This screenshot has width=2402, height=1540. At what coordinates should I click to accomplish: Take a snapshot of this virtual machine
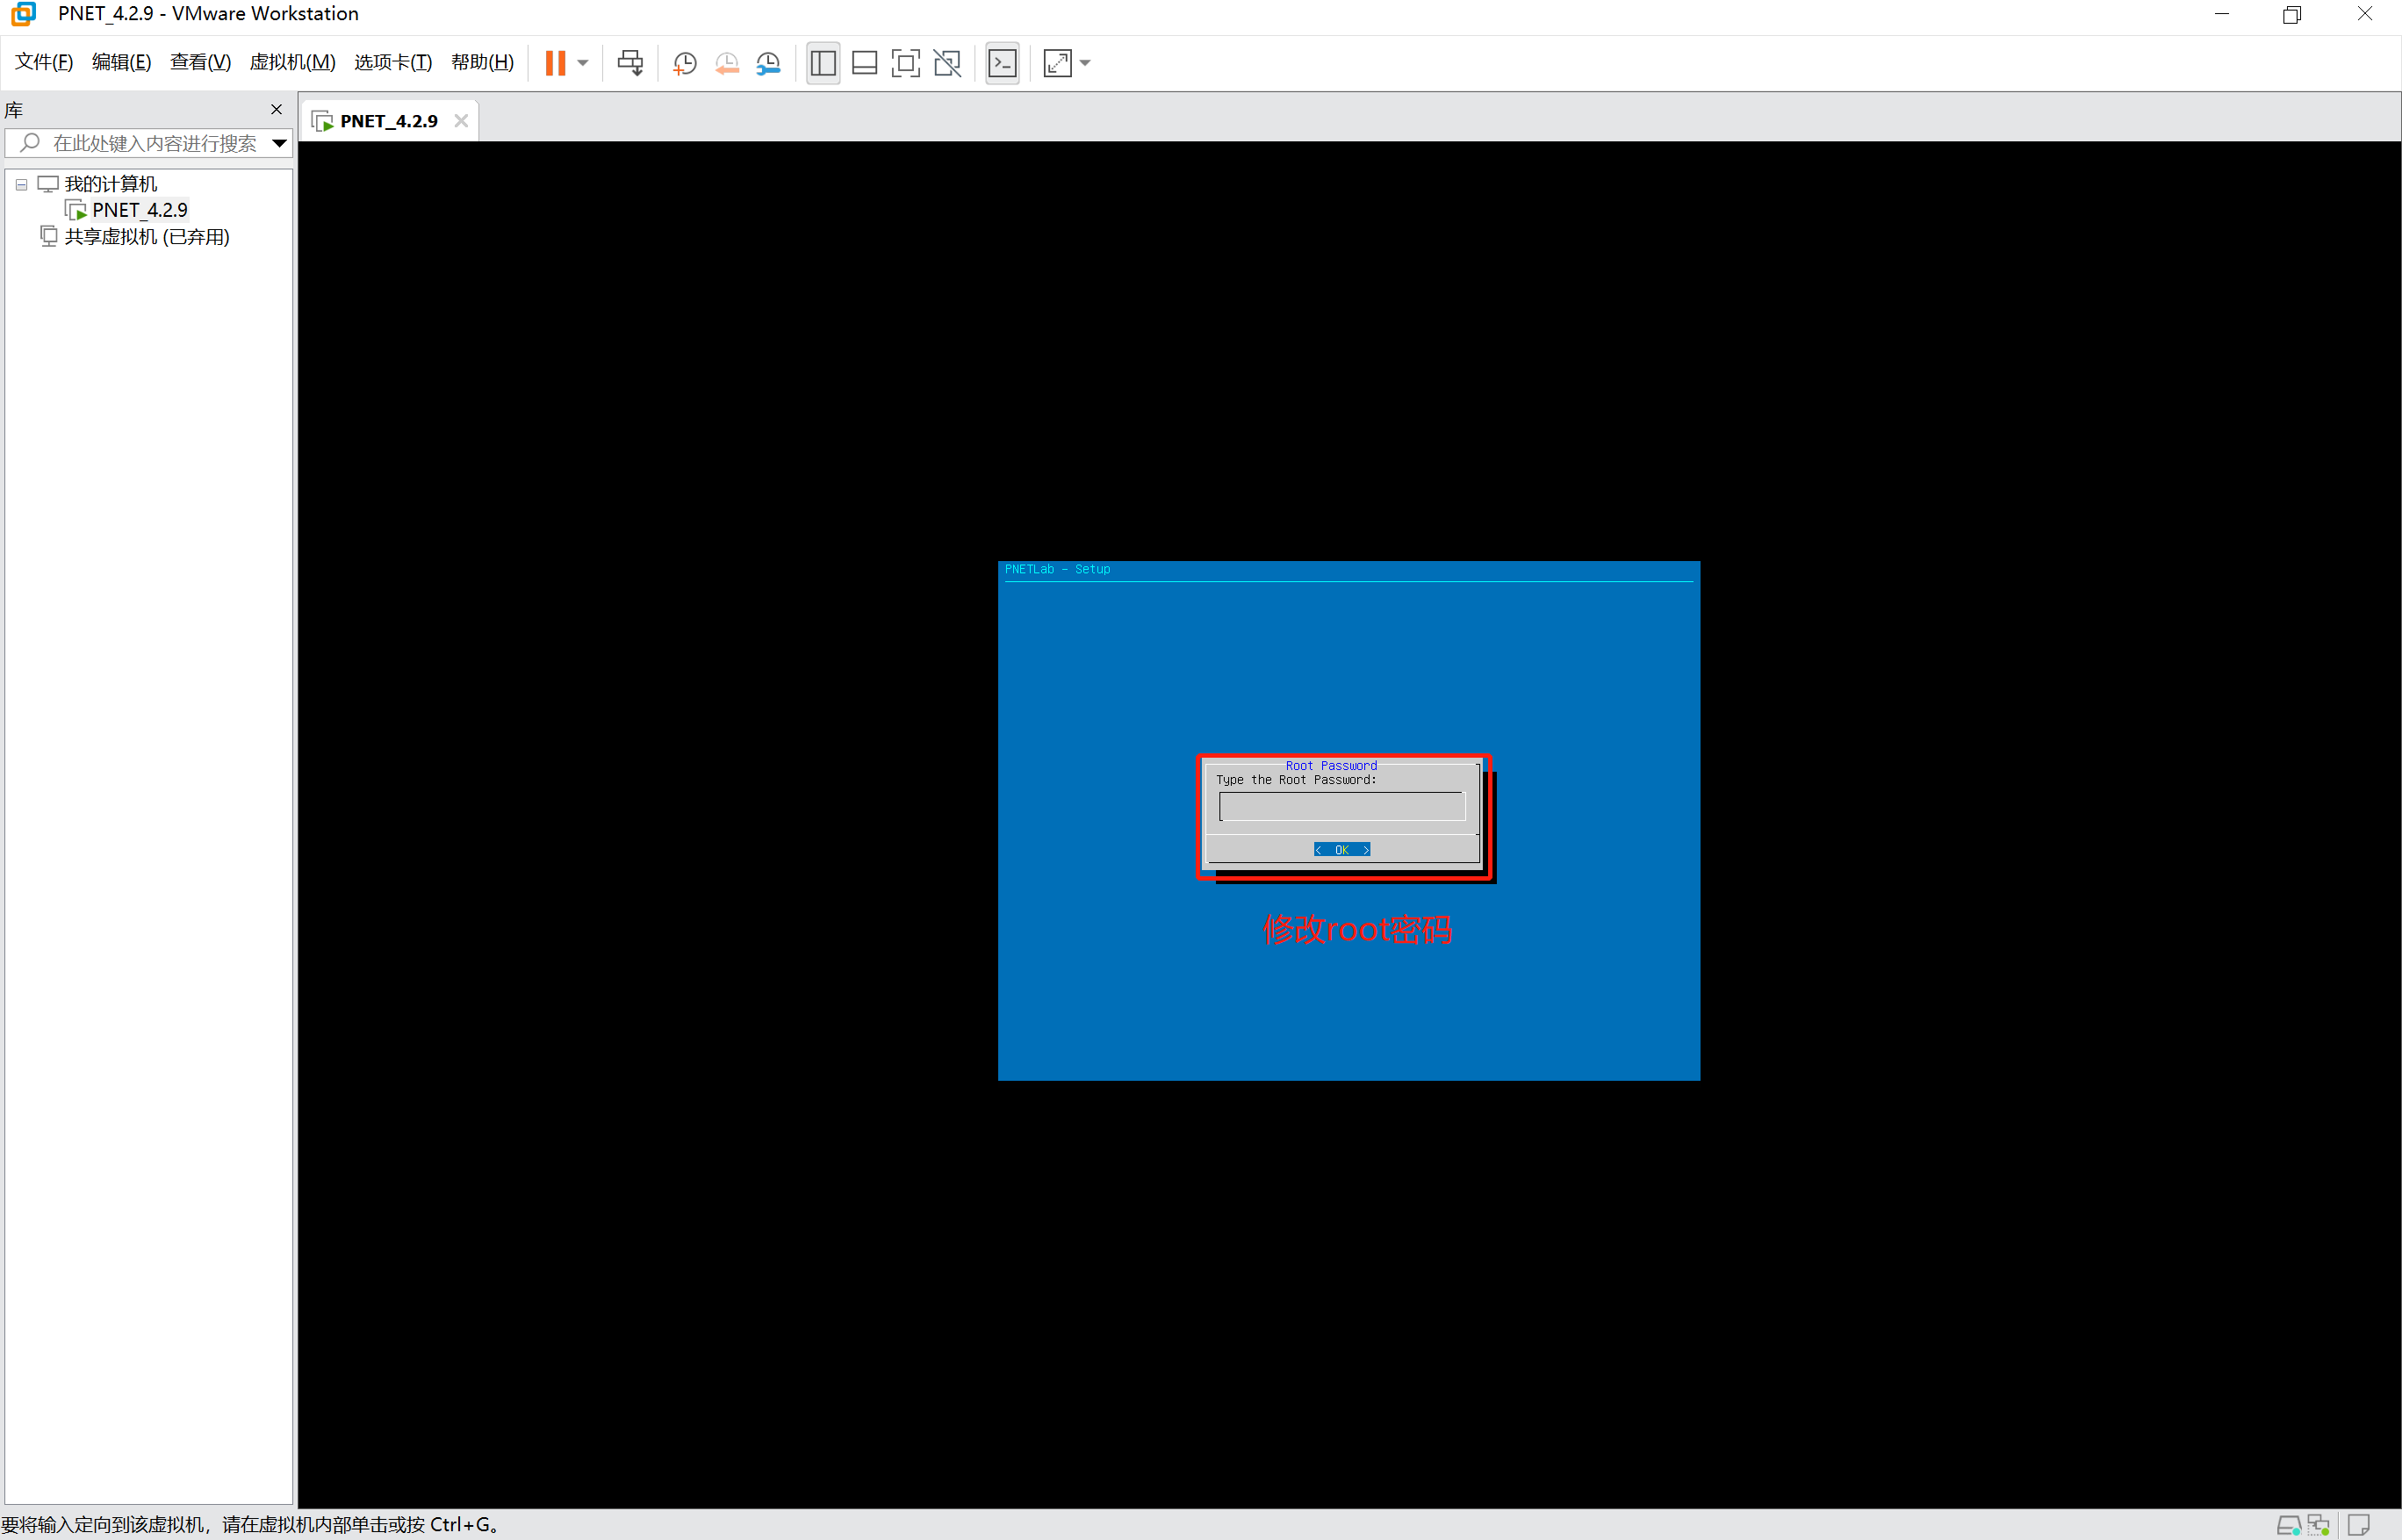[x=685, y=63]
